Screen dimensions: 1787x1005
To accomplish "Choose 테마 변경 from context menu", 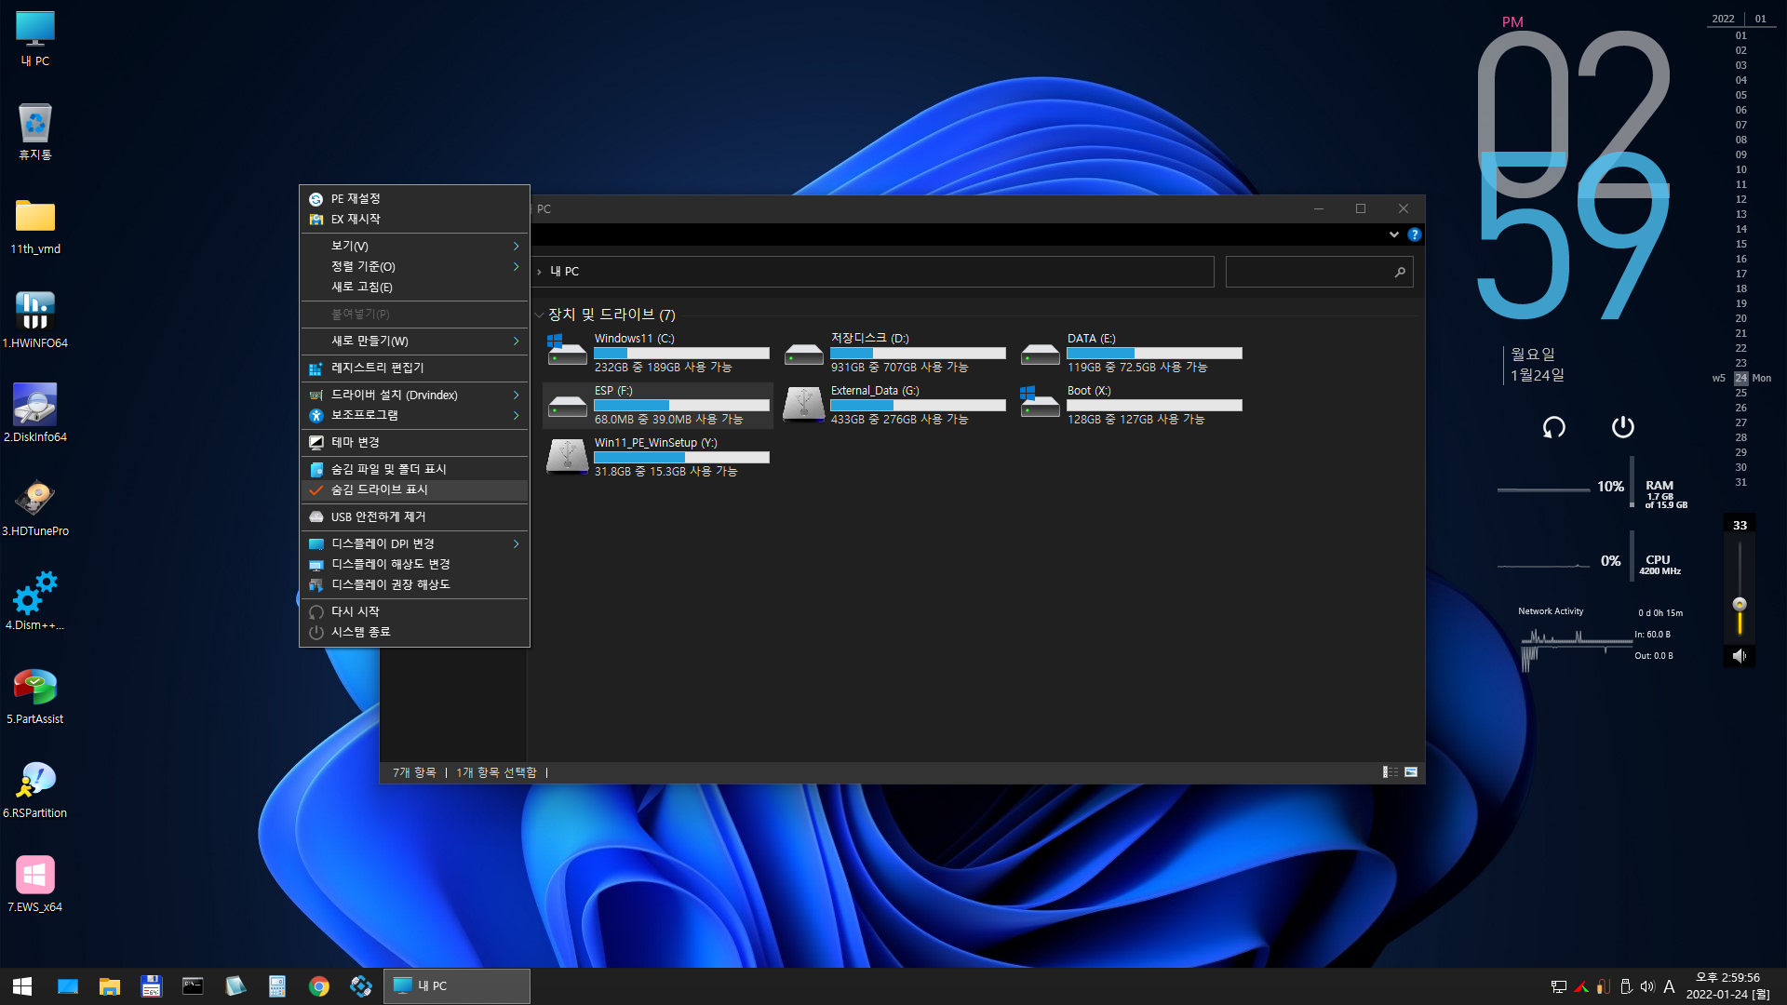I will click(x=415, y=442).
